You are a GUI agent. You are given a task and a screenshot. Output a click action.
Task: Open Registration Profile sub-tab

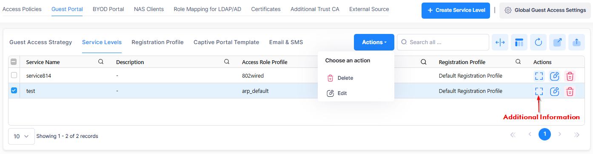157,42
